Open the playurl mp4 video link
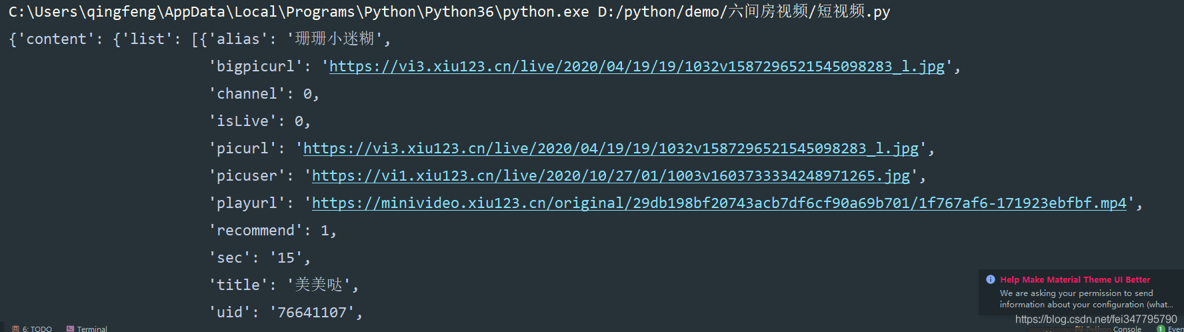 (719, 203)
